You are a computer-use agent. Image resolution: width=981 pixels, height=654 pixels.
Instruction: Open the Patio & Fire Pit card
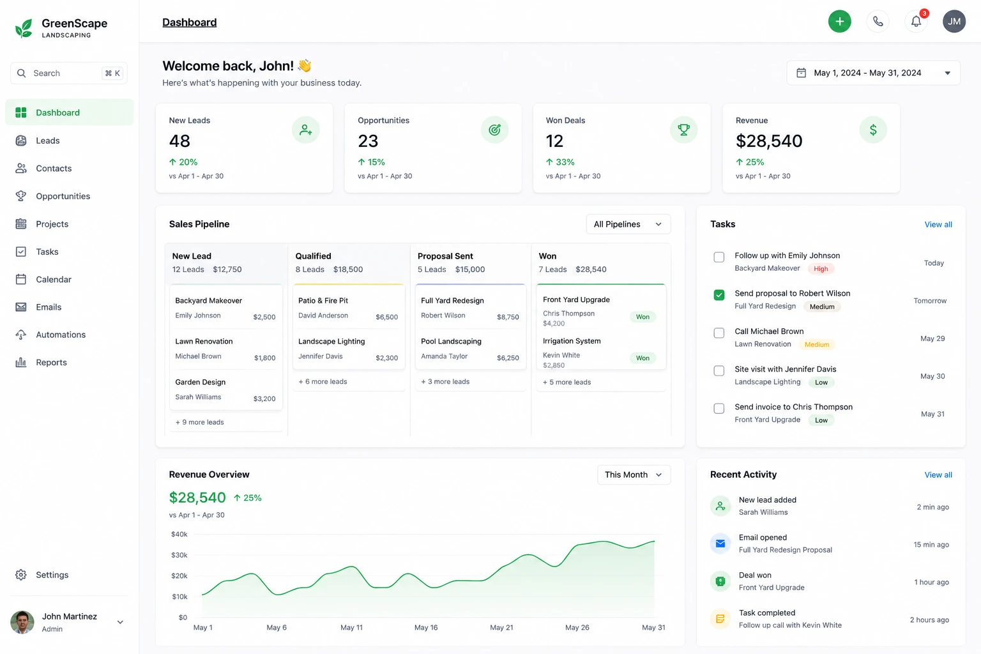click(348, 308)
